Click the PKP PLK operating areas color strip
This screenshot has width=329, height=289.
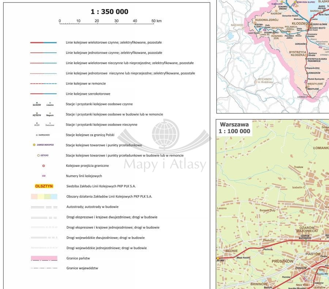(x=44, y=196)
